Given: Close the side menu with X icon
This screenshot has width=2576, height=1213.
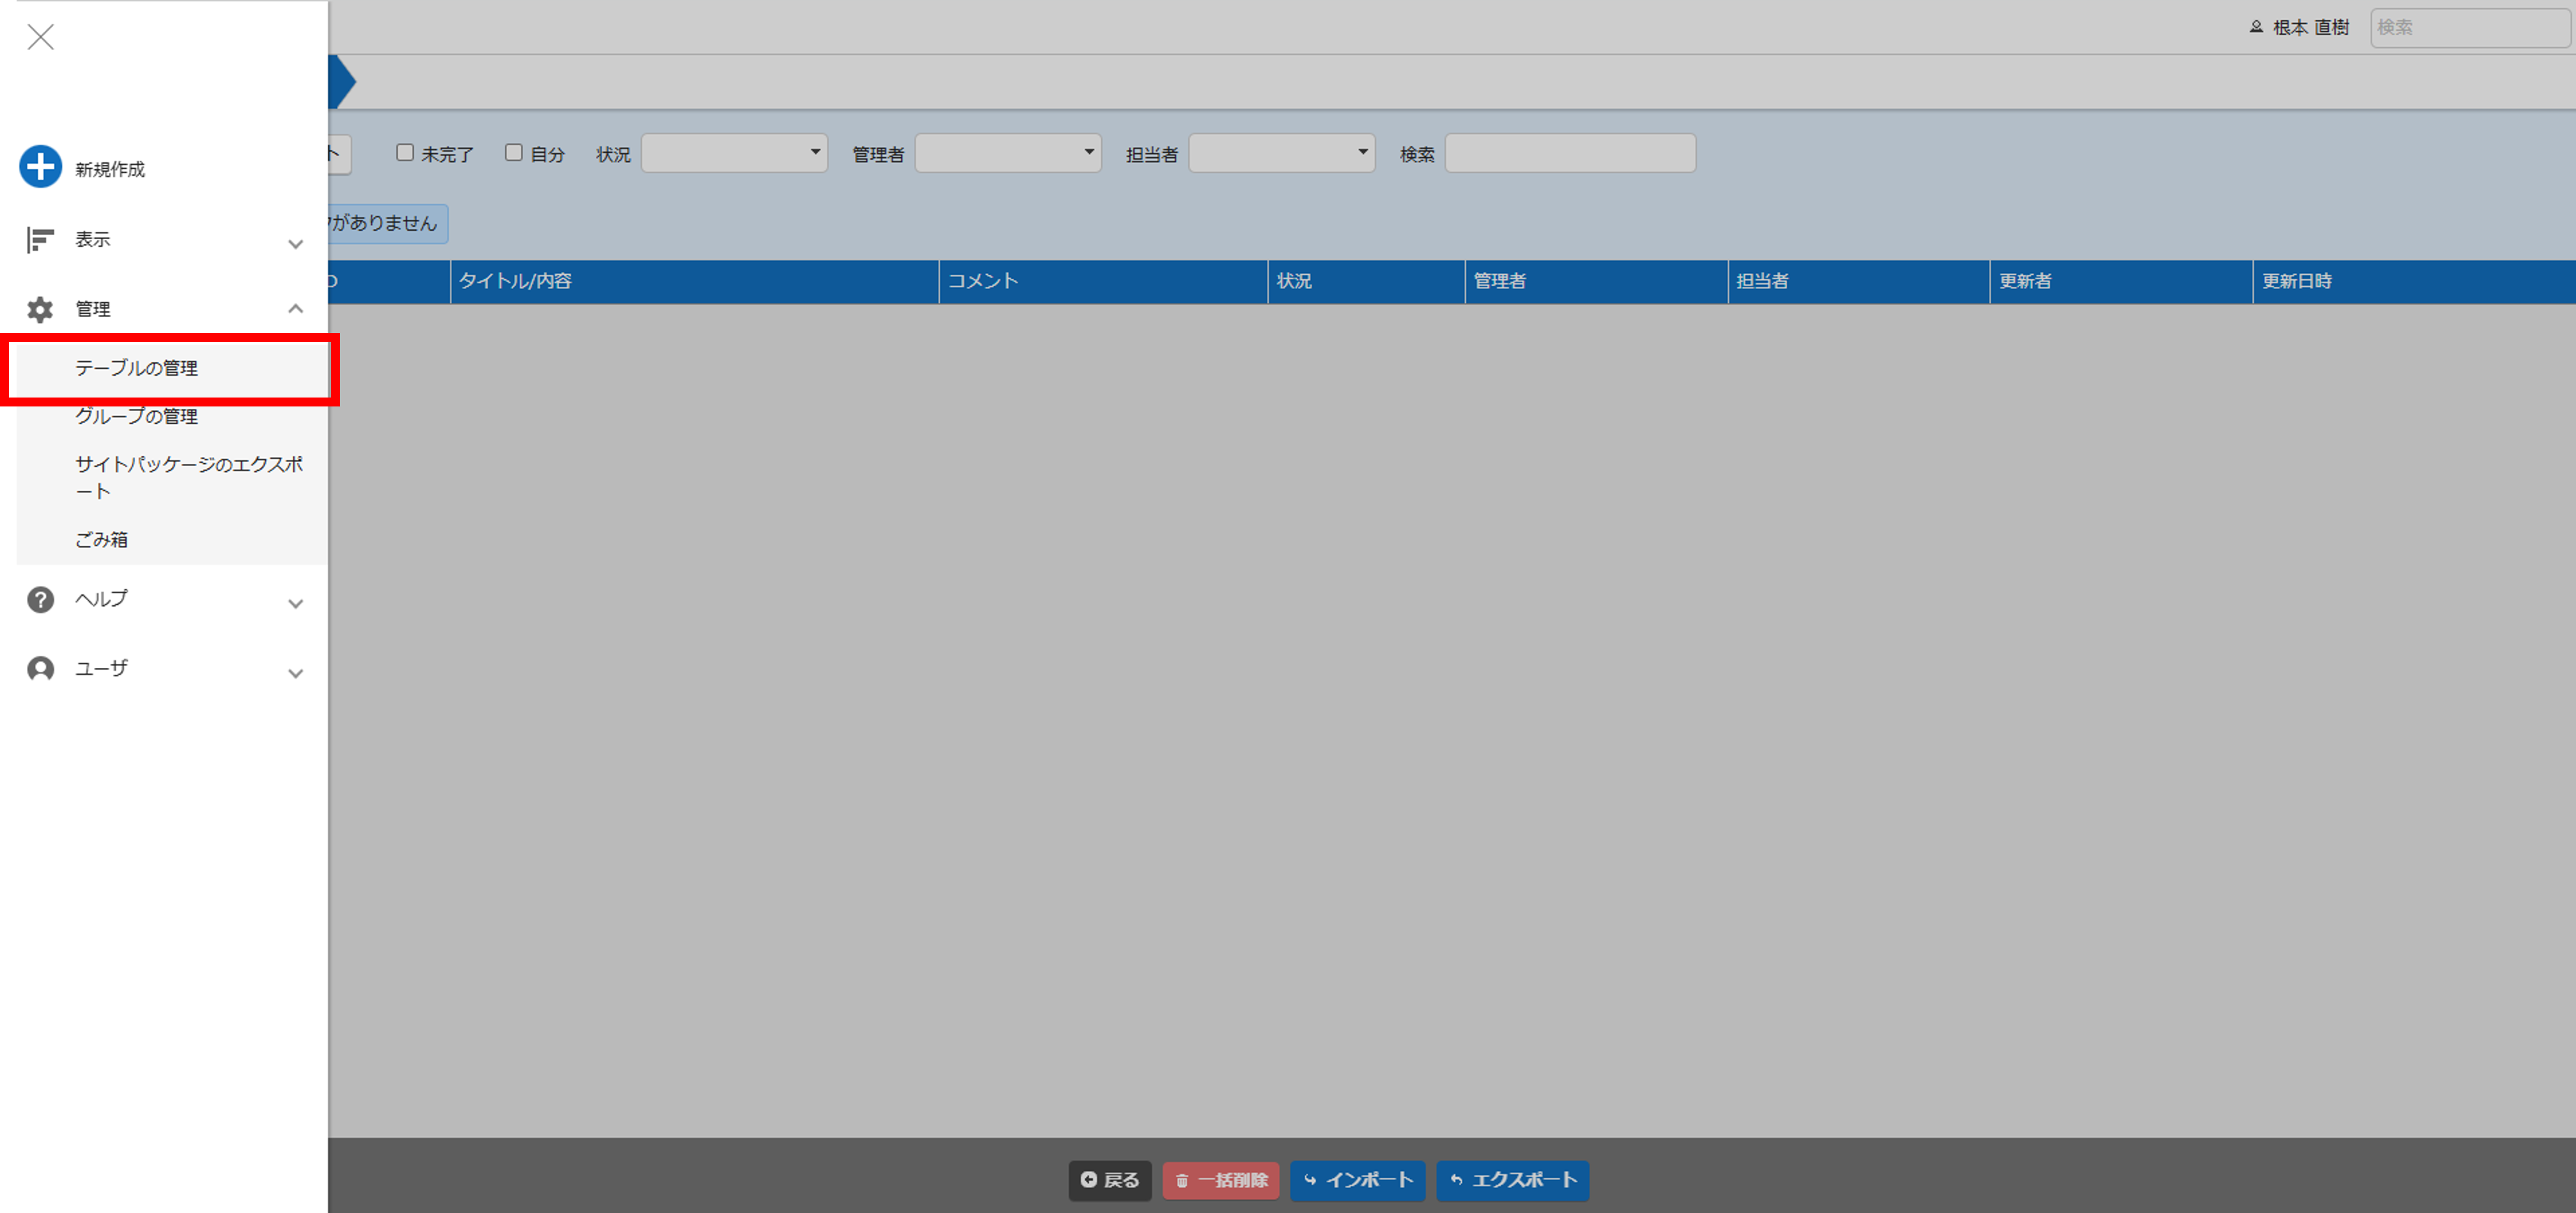Looking at the screenshot, I should pyautogui.click(x=41, y=37).
